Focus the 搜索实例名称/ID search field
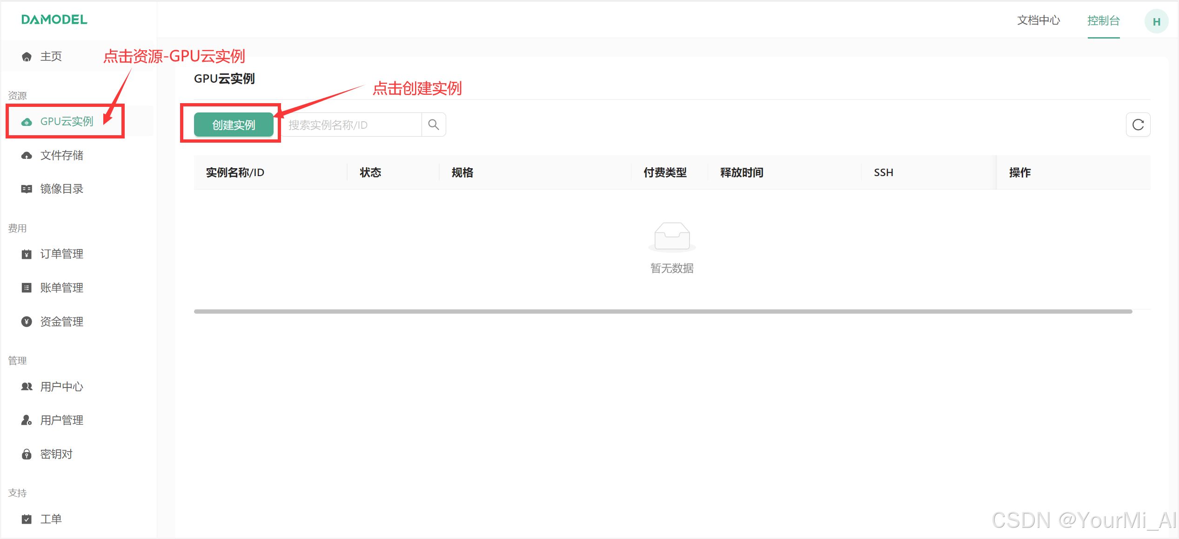The height and width of the screenshot is (539, 1179). [352, 125]
